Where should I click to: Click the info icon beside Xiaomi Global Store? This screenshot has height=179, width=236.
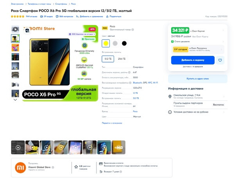(53, 167)
